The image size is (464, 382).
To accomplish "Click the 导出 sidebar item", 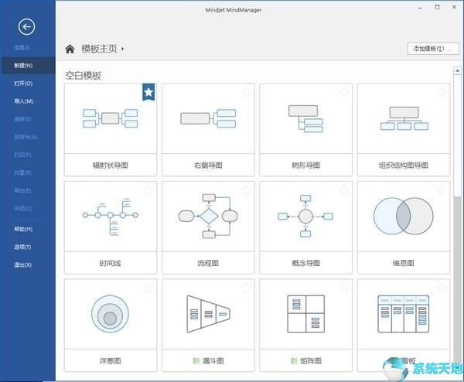I will tap(28, 190).
